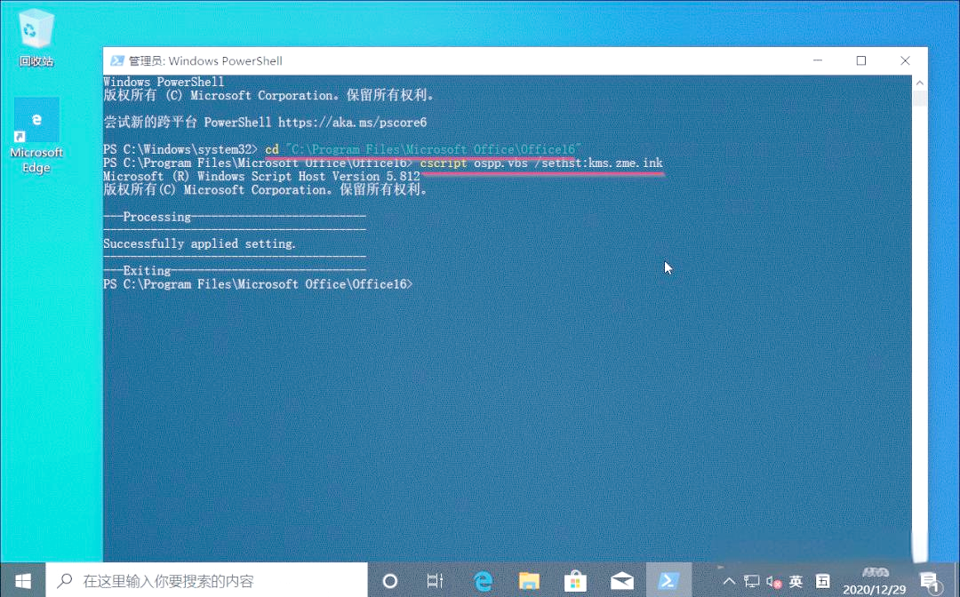Open the date 2020/12/29 clock flyout
This screenshot has width=960, height=597.
[x=875, y=590]
